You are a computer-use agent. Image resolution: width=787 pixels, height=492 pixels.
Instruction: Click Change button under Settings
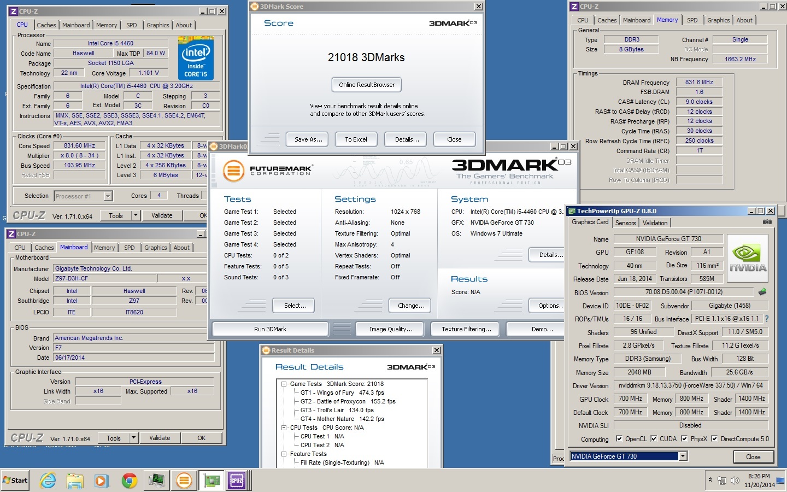point(411,306)
